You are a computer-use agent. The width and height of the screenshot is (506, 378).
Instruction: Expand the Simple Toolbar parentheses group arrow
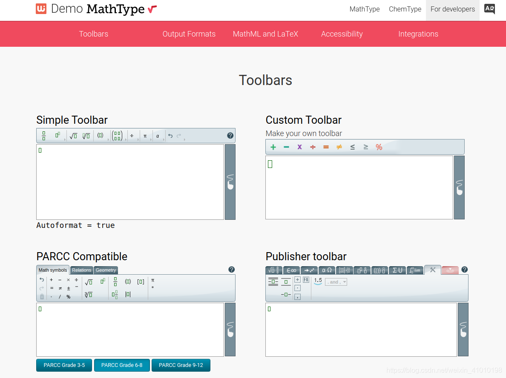point(108,139)
